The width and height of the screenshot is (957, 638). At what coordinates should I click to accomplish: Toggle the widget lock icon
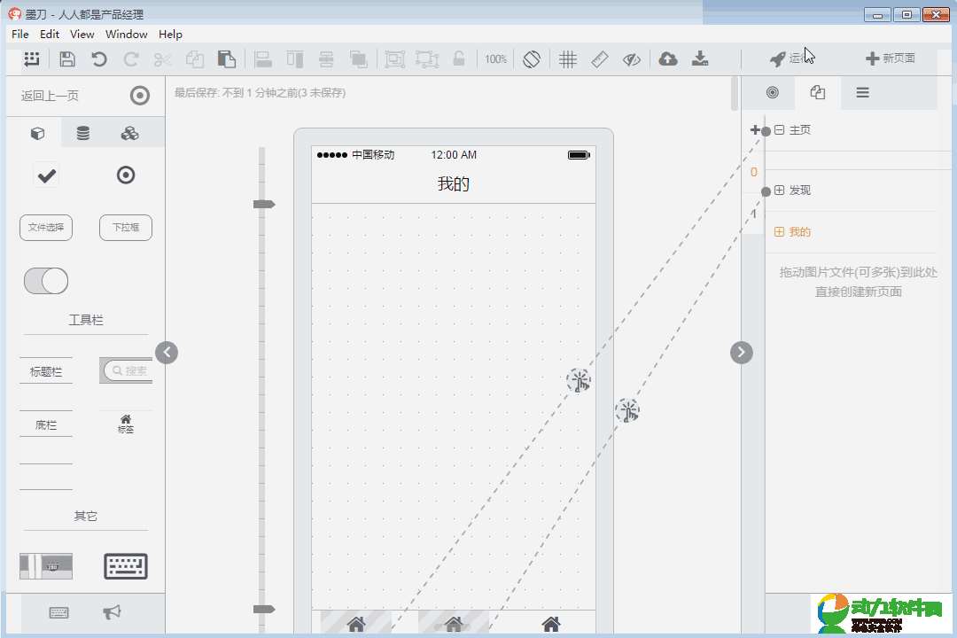pyautogui.click(x=459, y=58)
